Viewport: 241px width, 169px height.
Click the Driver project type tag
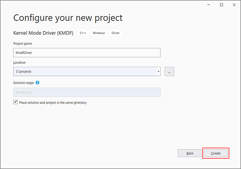(x=115, y=33)
